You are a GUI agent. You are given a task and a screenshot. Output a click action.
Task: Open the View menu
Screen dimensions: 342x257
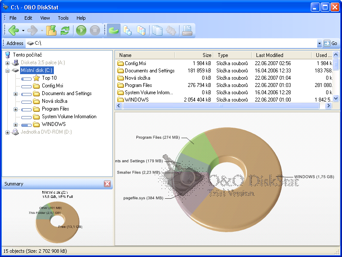coord(45,18)
